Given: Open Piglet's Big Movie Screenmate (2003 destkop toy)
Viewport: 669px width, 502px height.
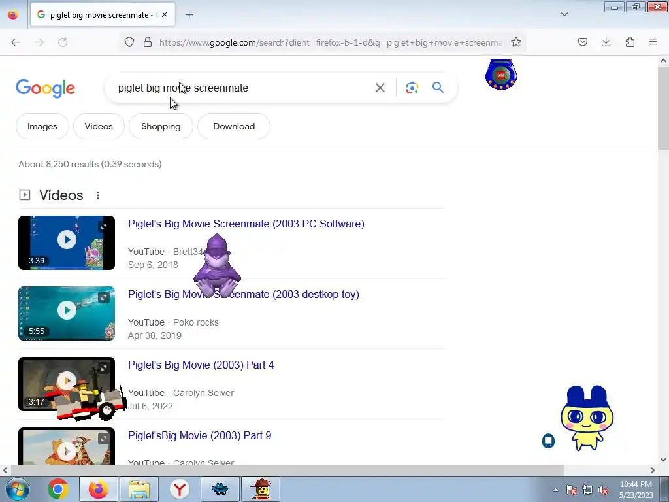Looking at the screenshot, I should point(244,294).
